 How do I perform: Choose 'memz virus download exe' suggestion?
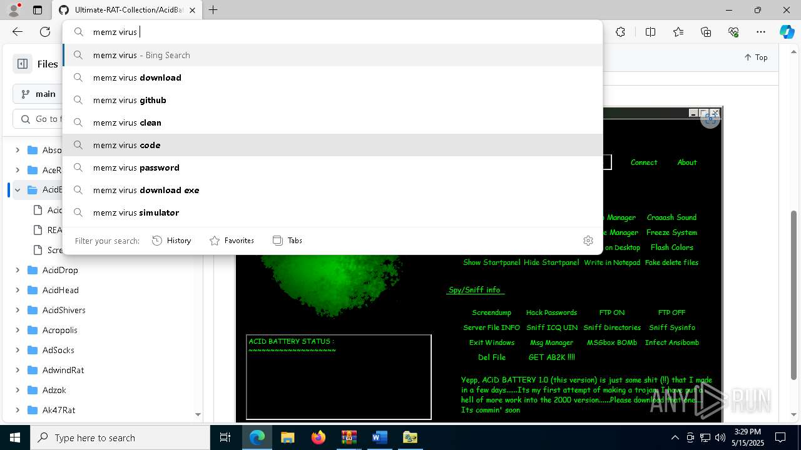(x=332, y=190)
